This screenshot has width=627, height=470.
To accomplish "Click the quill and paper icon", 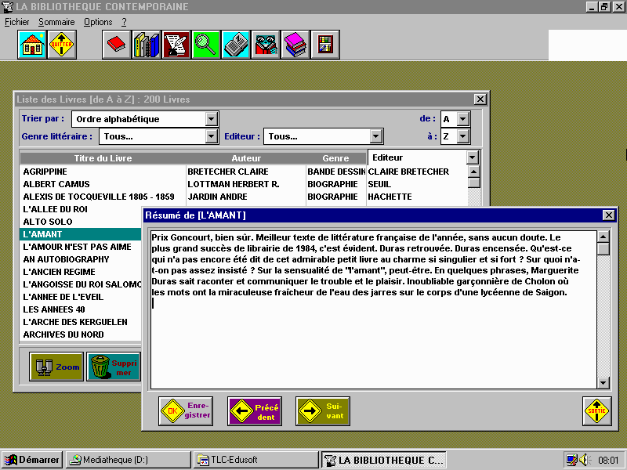I will 176,45.
